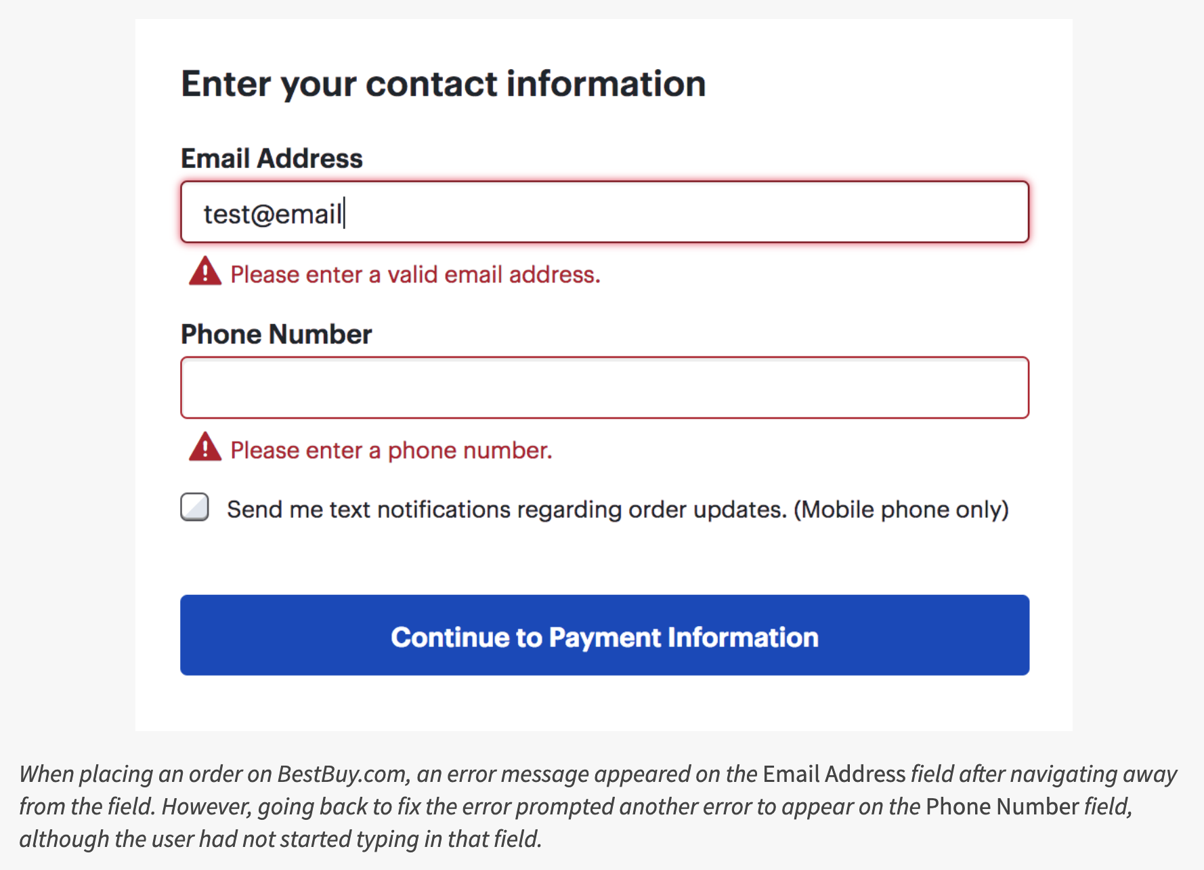Screen dimensions: 1204x870
Task: Click the "Email Address" field label
Action: 272,159
